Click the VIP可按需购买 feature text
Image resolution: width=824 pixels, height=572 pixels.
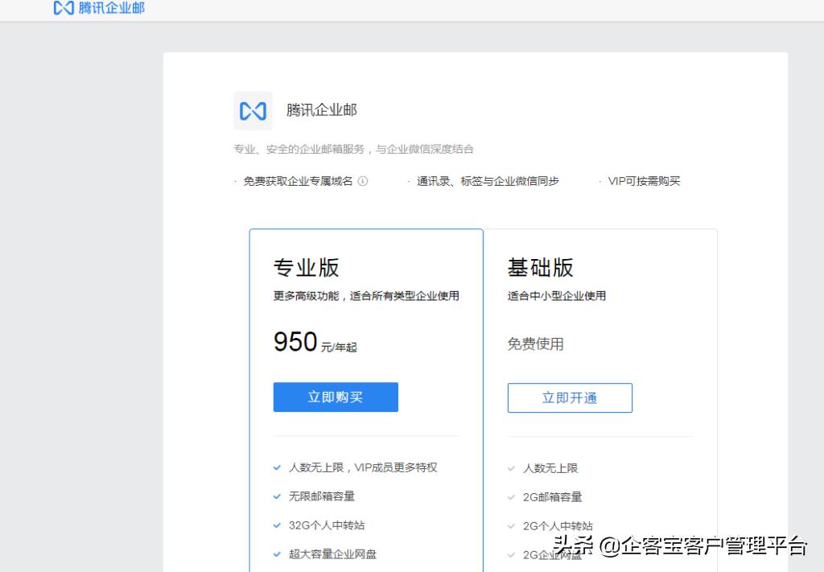644,181
